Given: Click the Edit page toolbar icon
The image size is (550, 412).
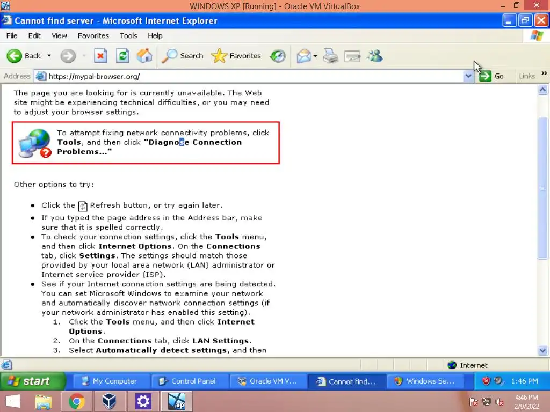Looking at the screenshot, I should 352,56.
